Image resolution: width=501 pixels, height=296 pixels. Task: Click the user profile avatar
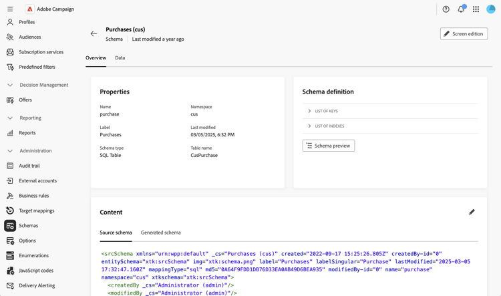[491, 9]
